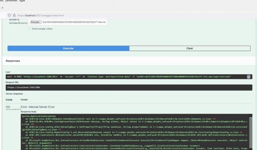The image size is (257, 150).
Task: Open the Ferramentas menu
Action: (x=11, y=1)
